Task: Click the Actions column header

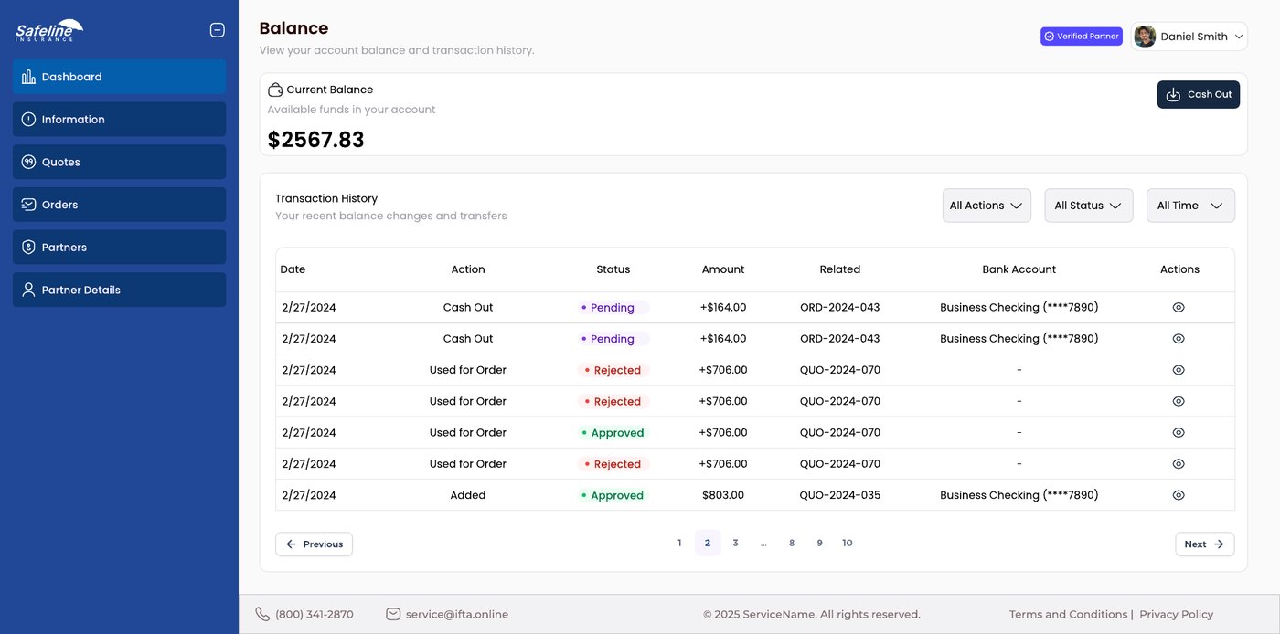Action: click(x=1179, y=269)
